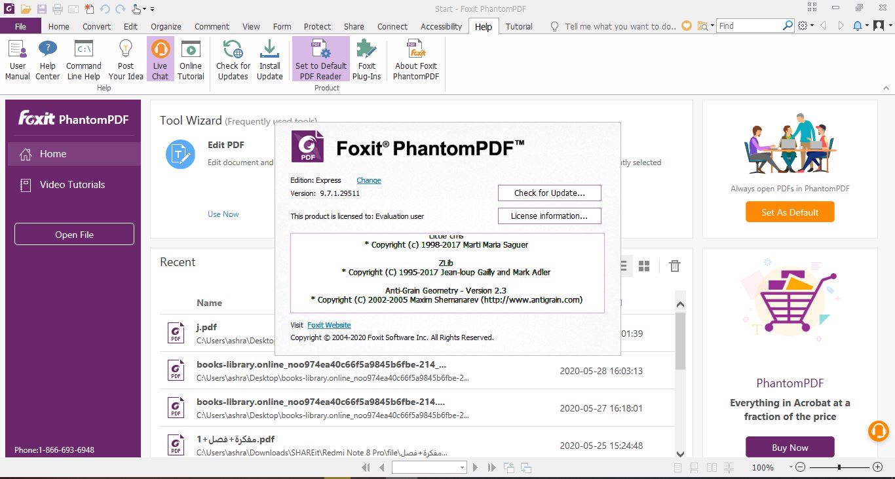Open Command Line Help
The width and height of the screenshot is (895, 479).
(x=84, y=59)
